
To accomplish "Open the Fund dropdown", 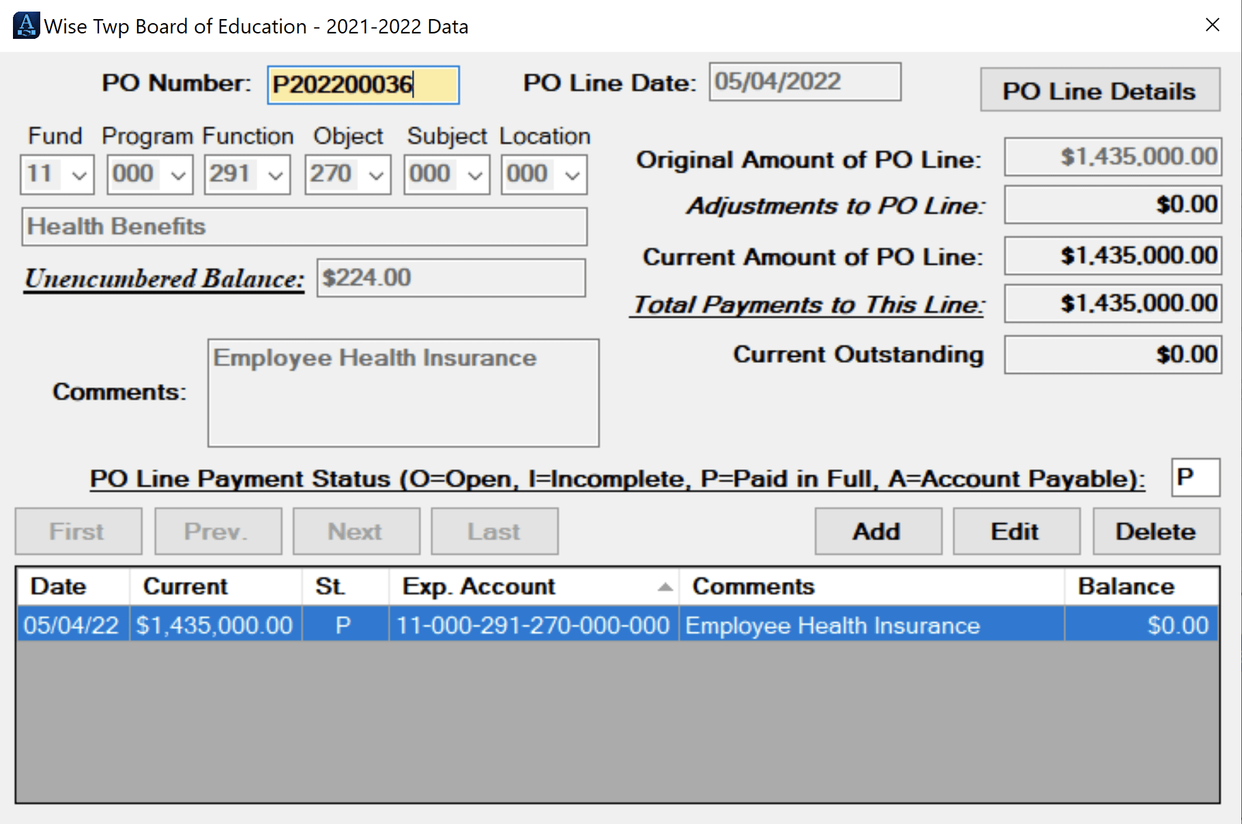I will (x=80, y=174).
